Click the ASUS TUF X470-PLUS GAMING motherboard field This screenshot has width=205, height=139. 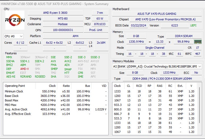point(157,14)
